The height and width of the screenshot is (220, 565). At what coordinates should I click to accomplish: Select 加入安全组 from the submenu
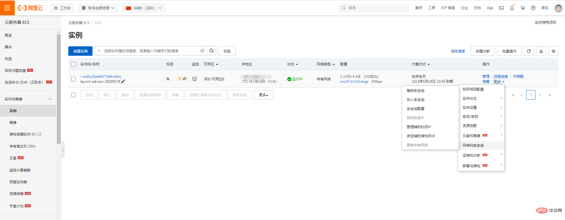[416, 100]
